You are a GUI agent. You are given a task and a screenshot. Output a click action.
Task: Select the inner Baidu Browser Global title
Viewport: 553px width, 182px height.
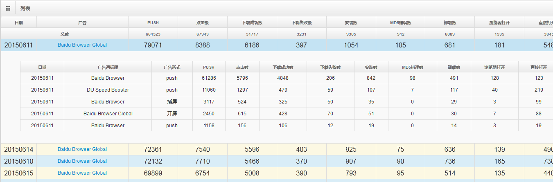[108, 114]
